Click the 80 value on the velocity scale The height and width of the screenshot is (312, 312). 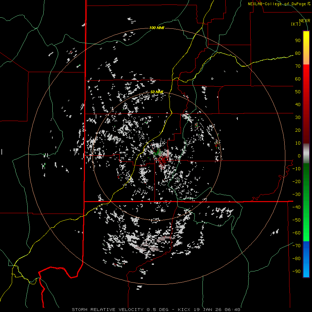(298, 53)
